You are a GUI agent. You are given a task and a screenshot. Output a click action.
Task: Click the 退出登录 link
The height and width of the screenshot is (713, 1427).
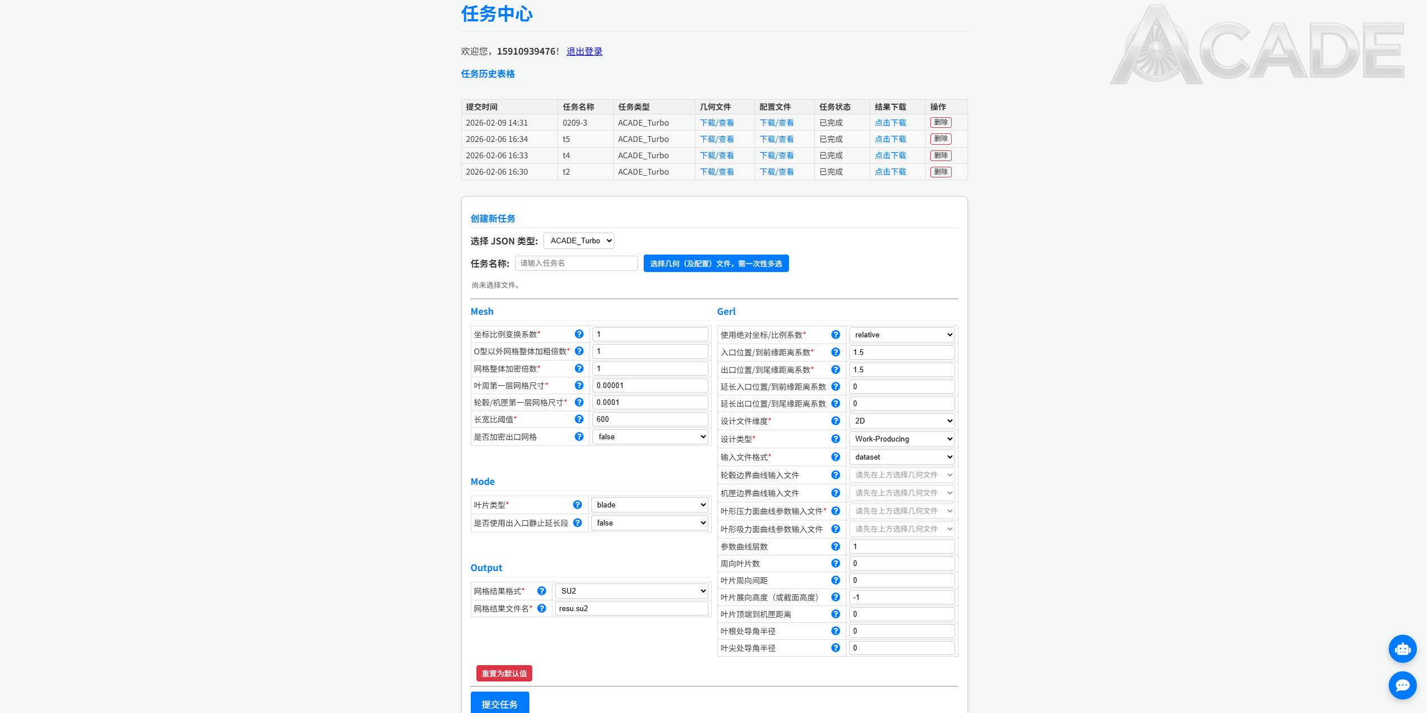(584, 51)
